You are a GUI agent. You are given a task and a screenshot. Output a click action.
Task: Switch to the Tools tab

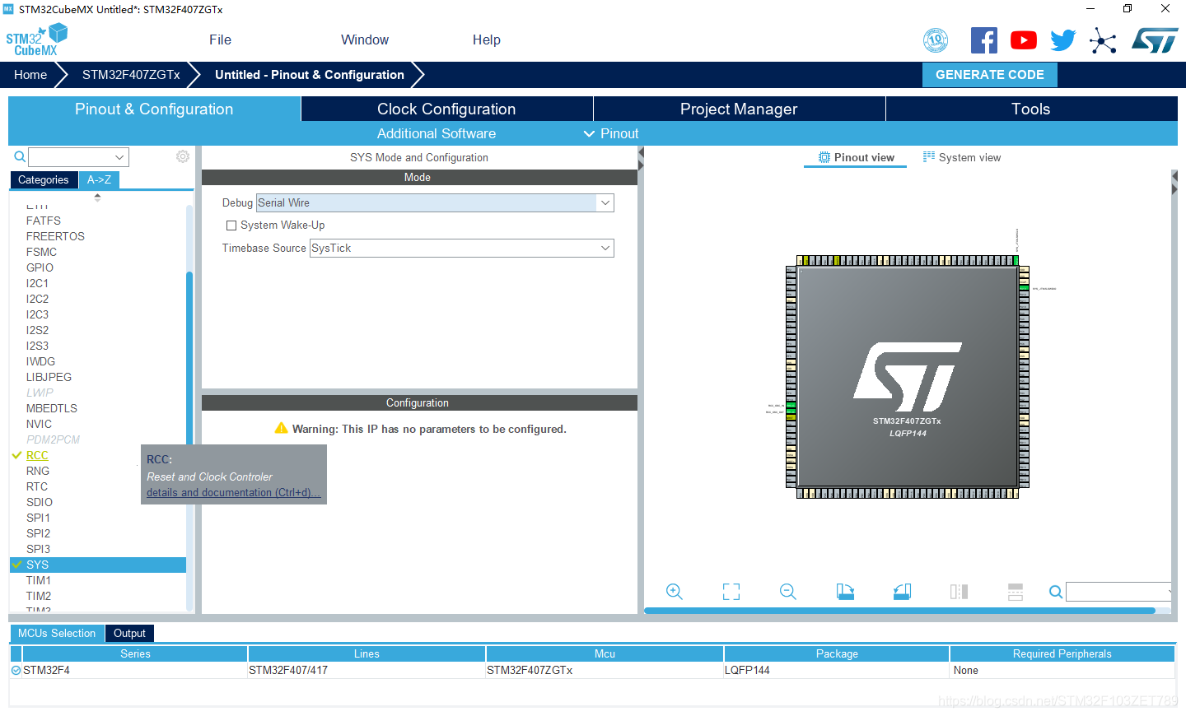point(1031,109)
